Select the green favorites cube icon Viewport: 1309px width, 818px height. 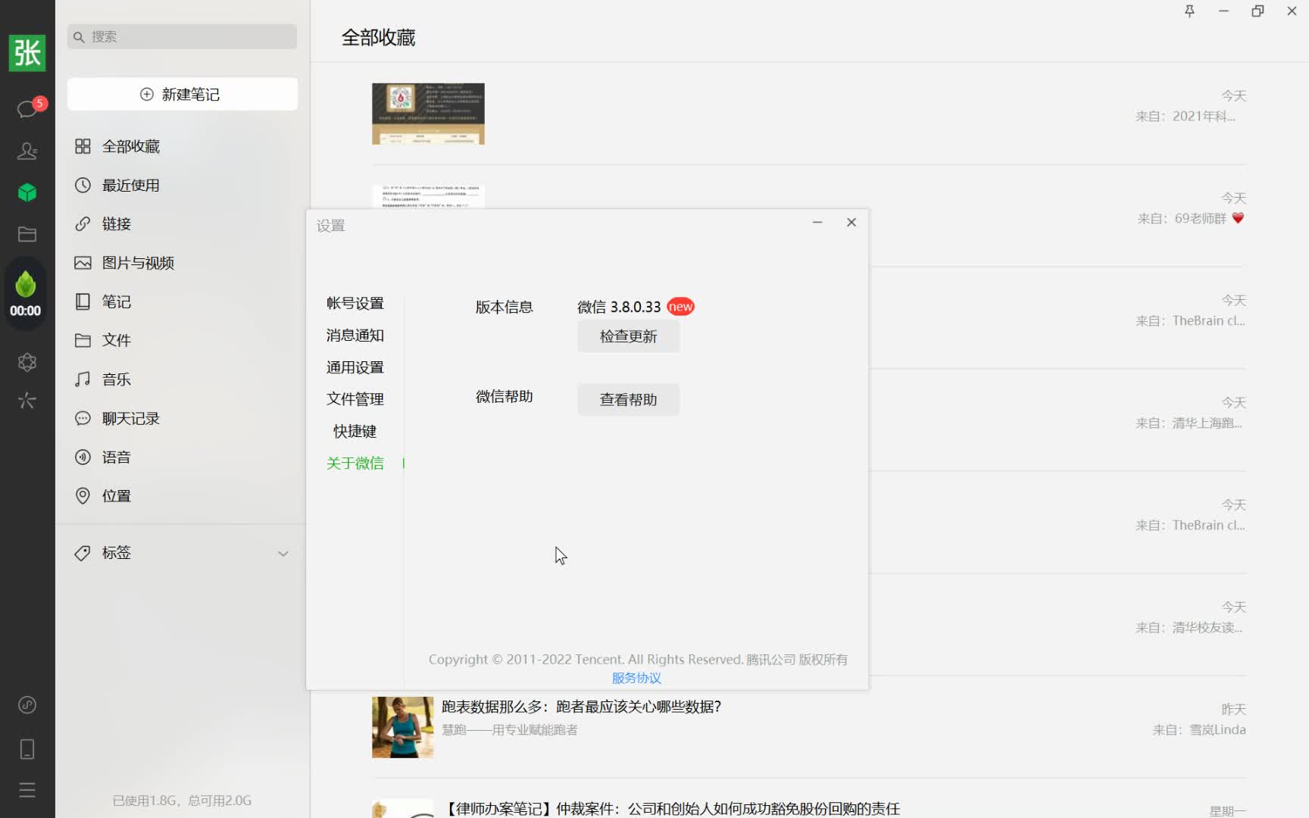click(27, 192)
